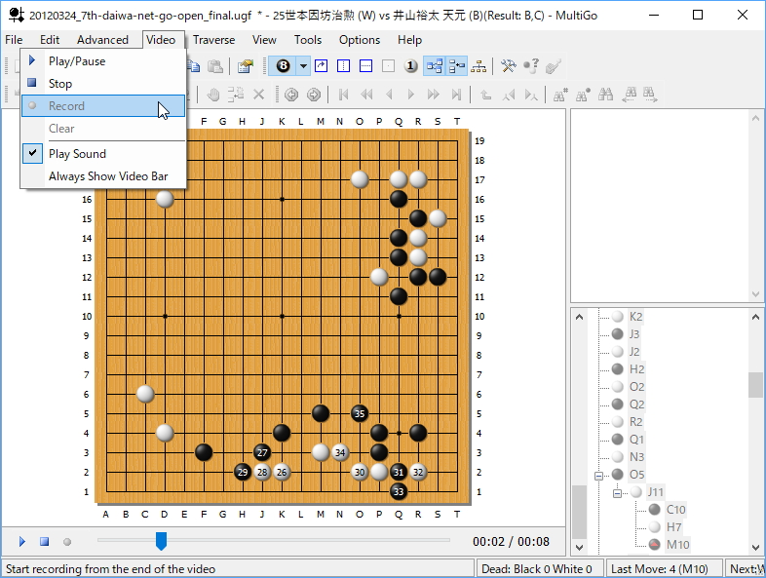Click the binoculars with hash find icon

tap(560, 95)
